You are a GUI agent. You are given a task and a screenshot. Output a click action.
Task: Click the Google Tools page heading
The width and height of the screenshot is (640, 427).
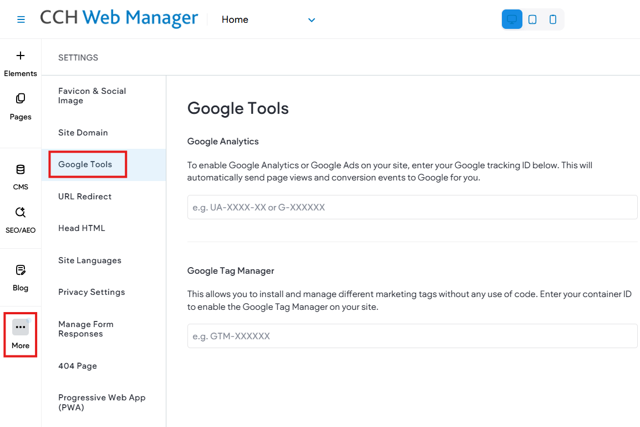tap(238, 109)
